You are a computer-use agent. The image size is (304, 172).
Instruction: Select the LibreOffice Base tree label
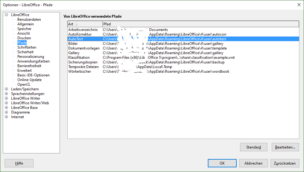pyautogui.click(x=25, y=107)
